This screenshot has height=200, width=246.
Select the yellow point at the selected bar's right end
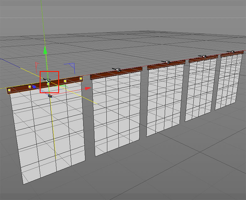[x=81, y=78]
